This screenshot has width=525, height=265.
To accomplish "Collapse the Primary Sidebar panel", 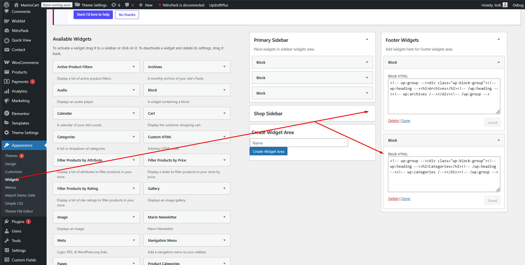I will pyautogui.click(x=367, y=39).
